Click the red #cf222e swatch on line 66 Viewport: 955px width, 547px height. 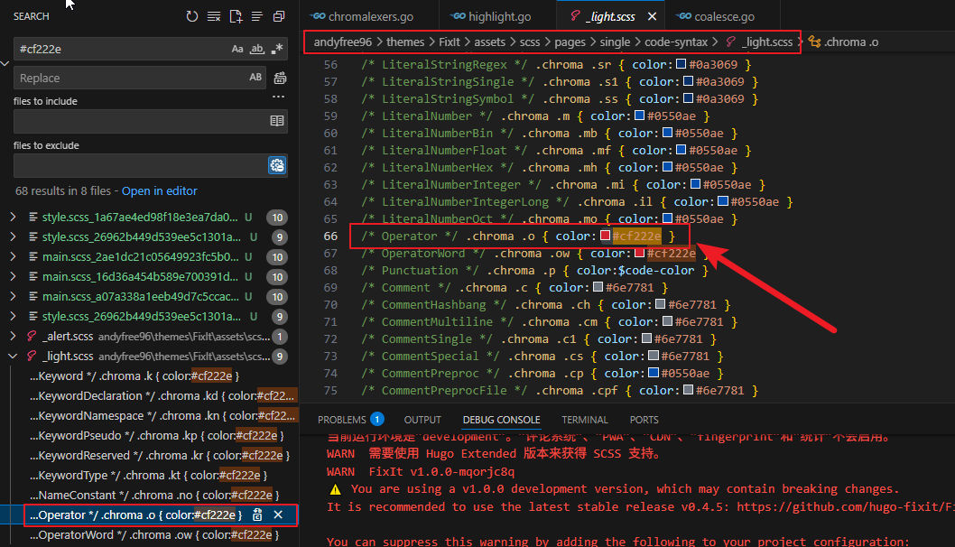pos(605,236)
